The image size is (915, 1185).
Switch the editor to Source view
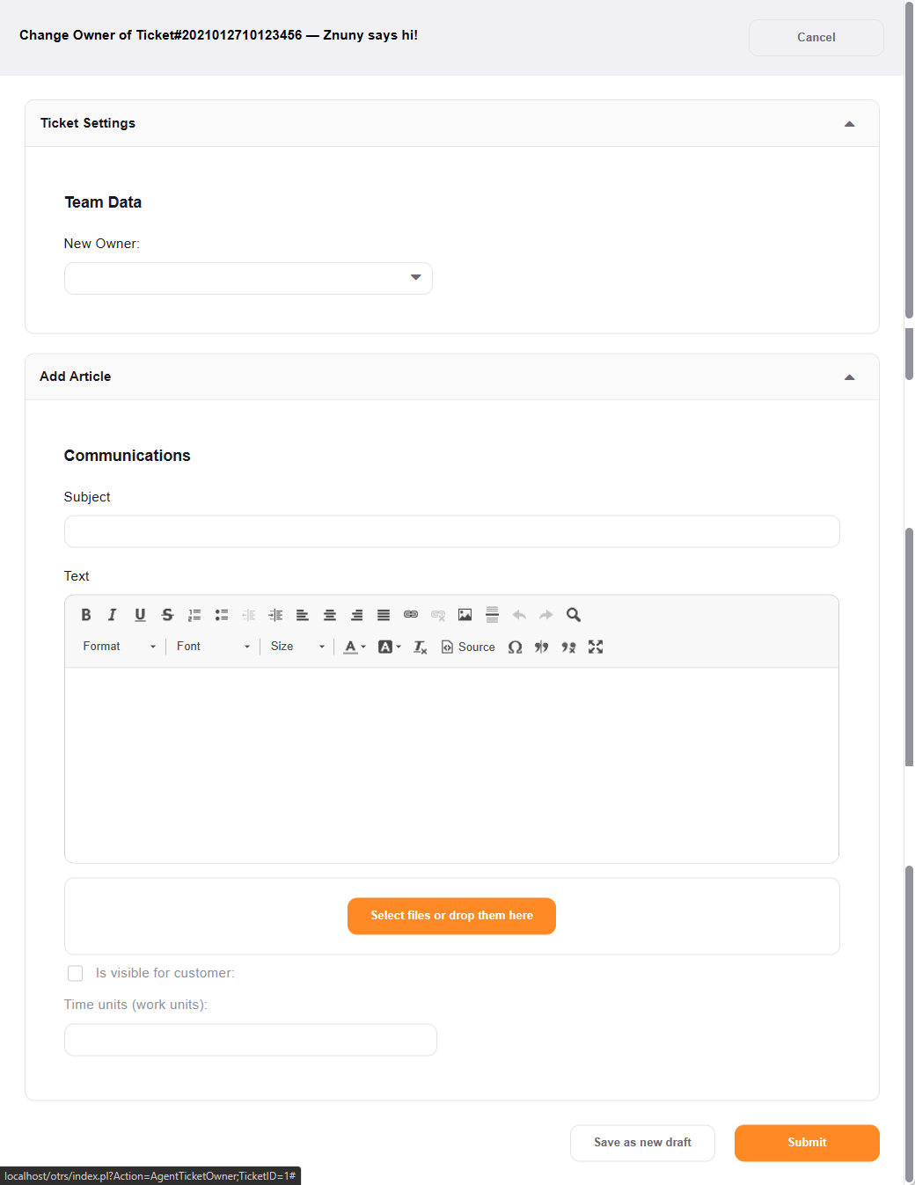(468, 647)
